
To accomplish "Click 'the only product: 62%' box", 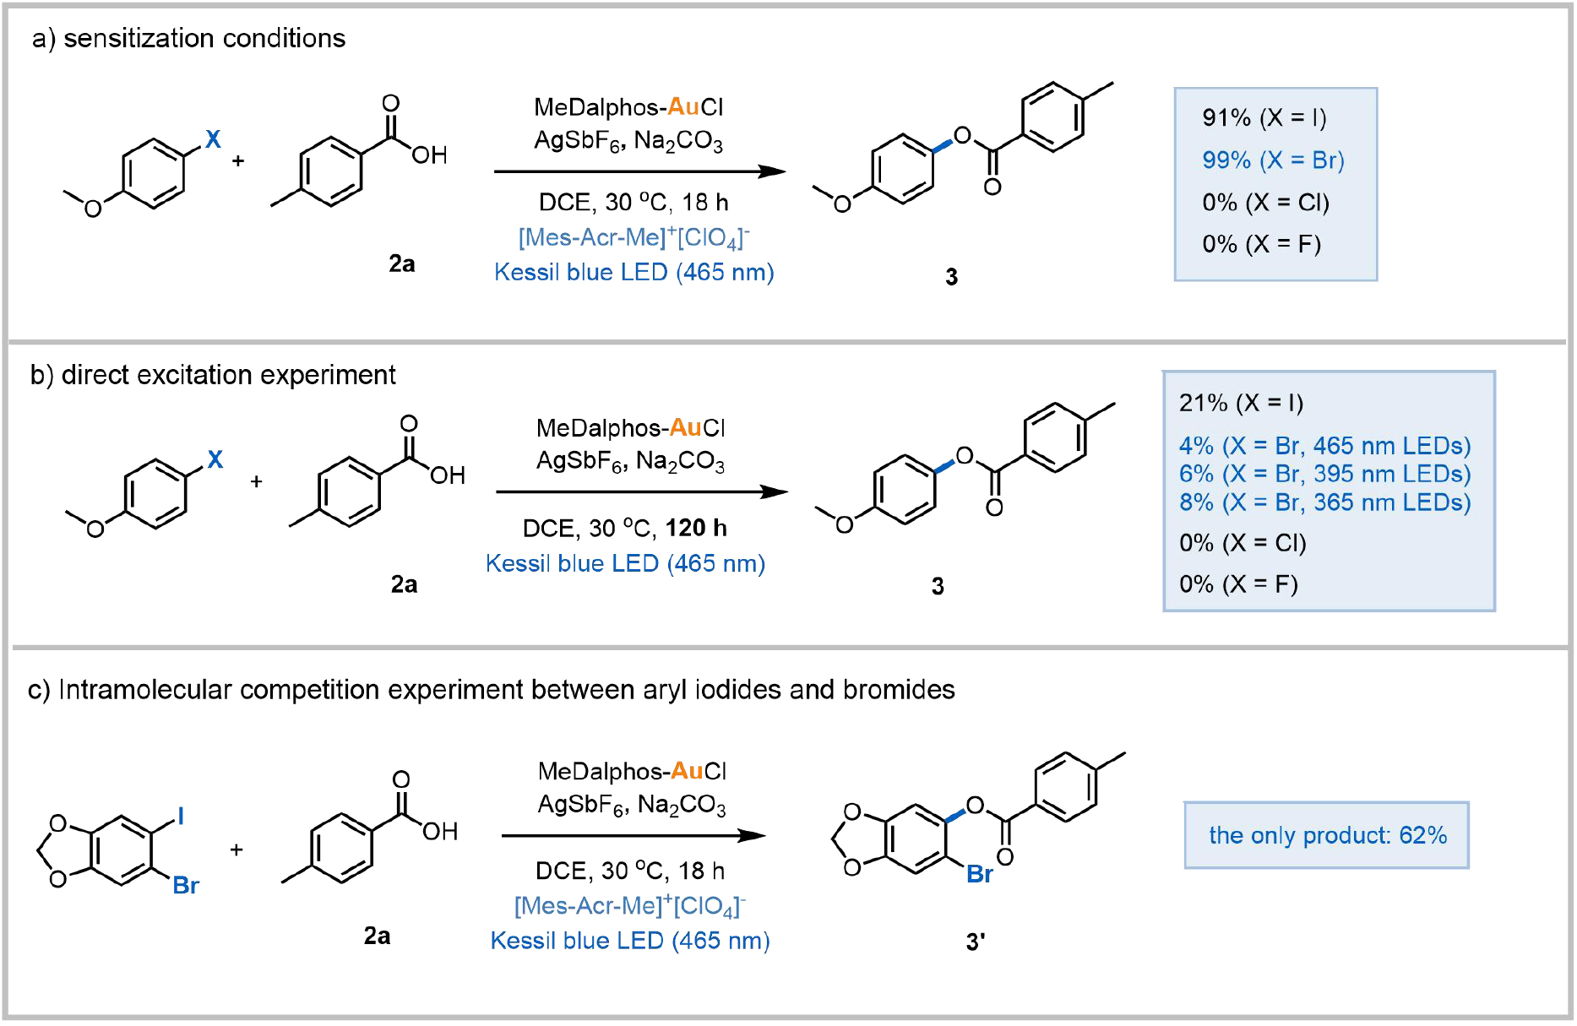I will (x=1326, y=835).
